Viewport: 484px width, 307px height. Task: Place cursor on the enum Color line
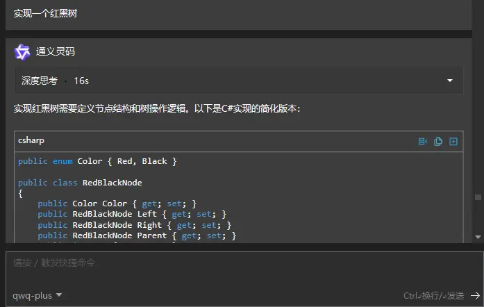pyautogui.click(x=97, y=161)
